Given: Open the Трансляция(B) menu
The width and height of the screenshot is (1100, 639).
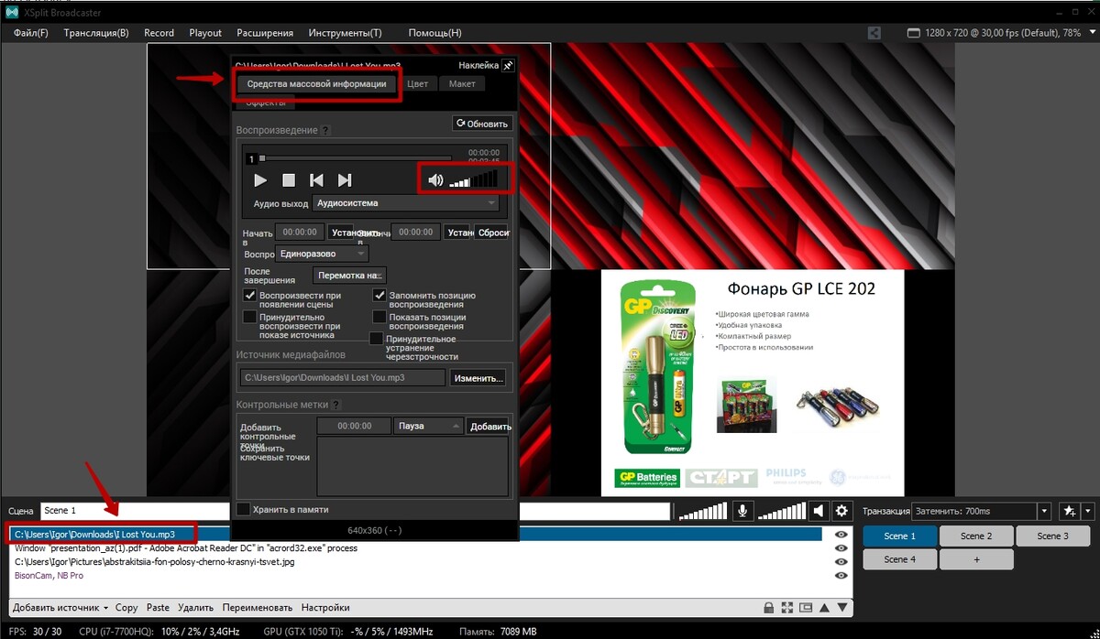Looking at the screenshot, I should point(96,33).
